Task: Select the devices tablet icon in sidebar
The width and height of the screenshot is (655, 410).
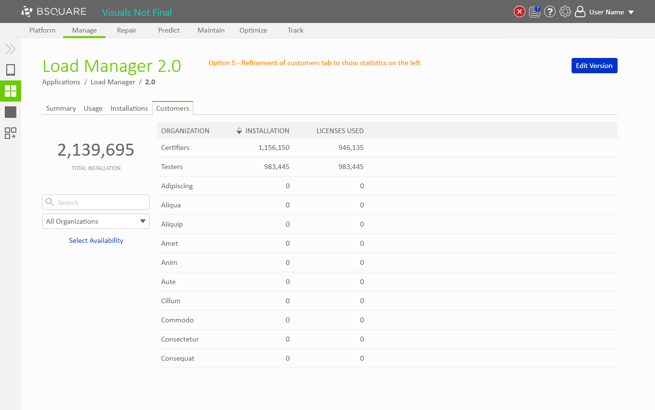Action: coord(11,70)
